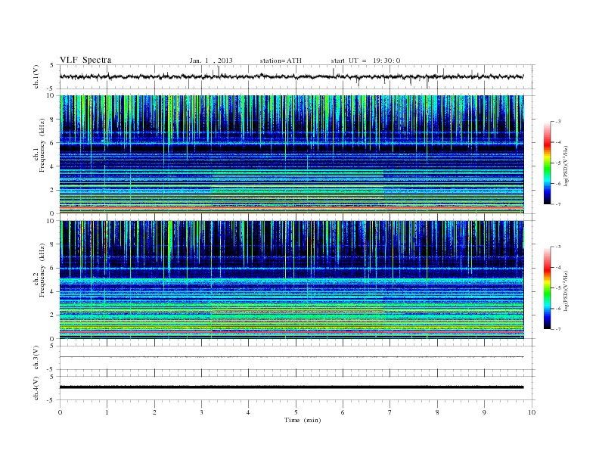599x463 pixels.
Task: Click the log(PSD) label beside ch.1 colorbar
Action: click(x=566, y=166)
